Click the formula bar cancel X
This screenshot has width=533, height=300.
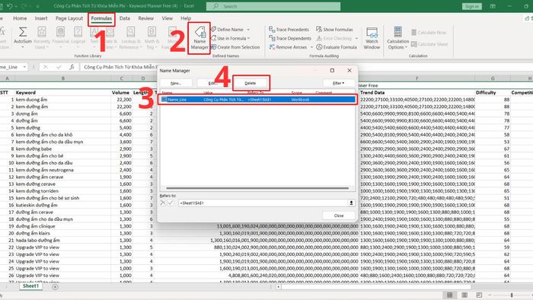click(46, 67)
